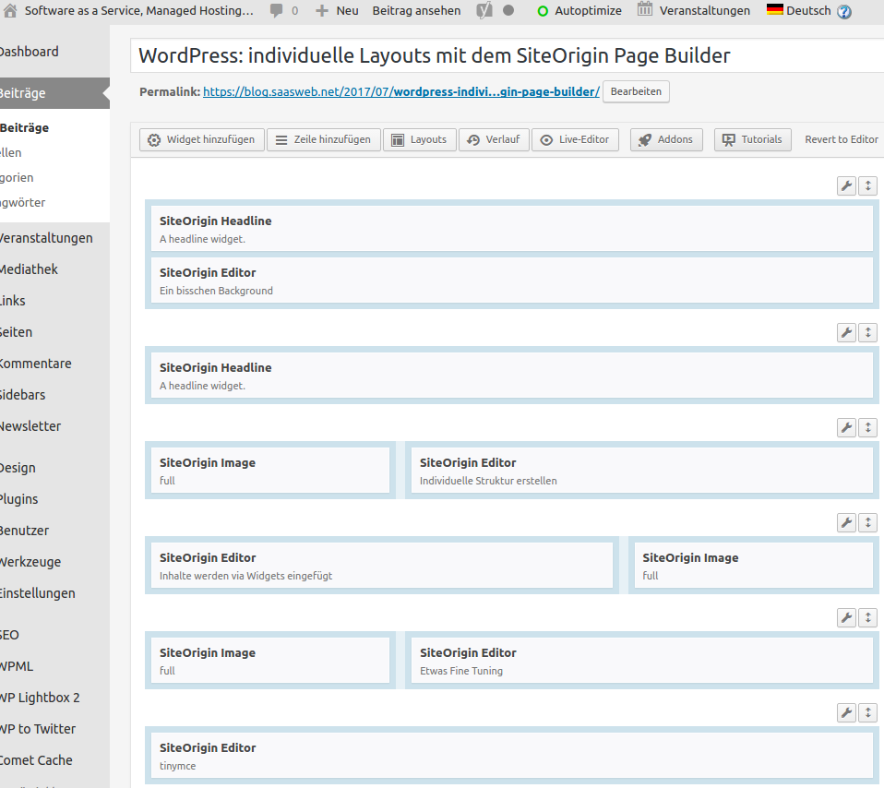Open the comments bubble icon

pos(276,11)
